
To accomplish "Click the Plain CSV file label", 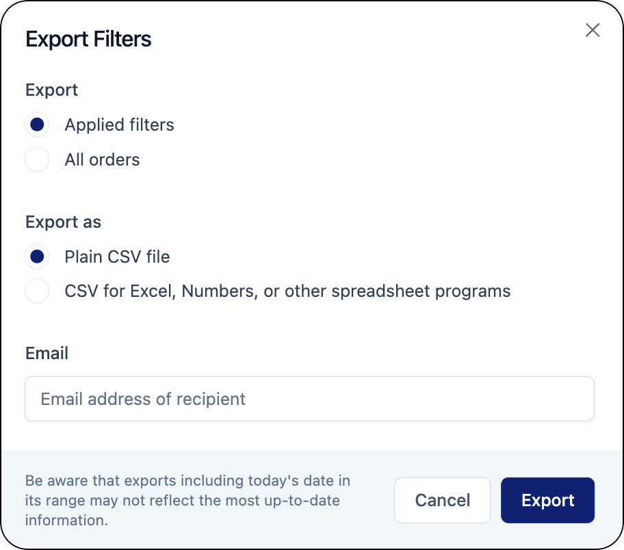I will [x=116, y=257].
